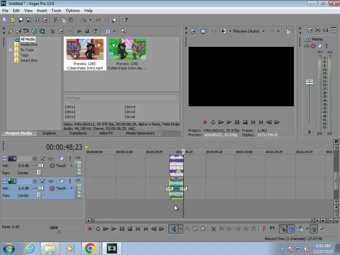This screenshot has height=255, width=340.
Task: Click the What's This Help icon
Action: (x=125, y=20)
